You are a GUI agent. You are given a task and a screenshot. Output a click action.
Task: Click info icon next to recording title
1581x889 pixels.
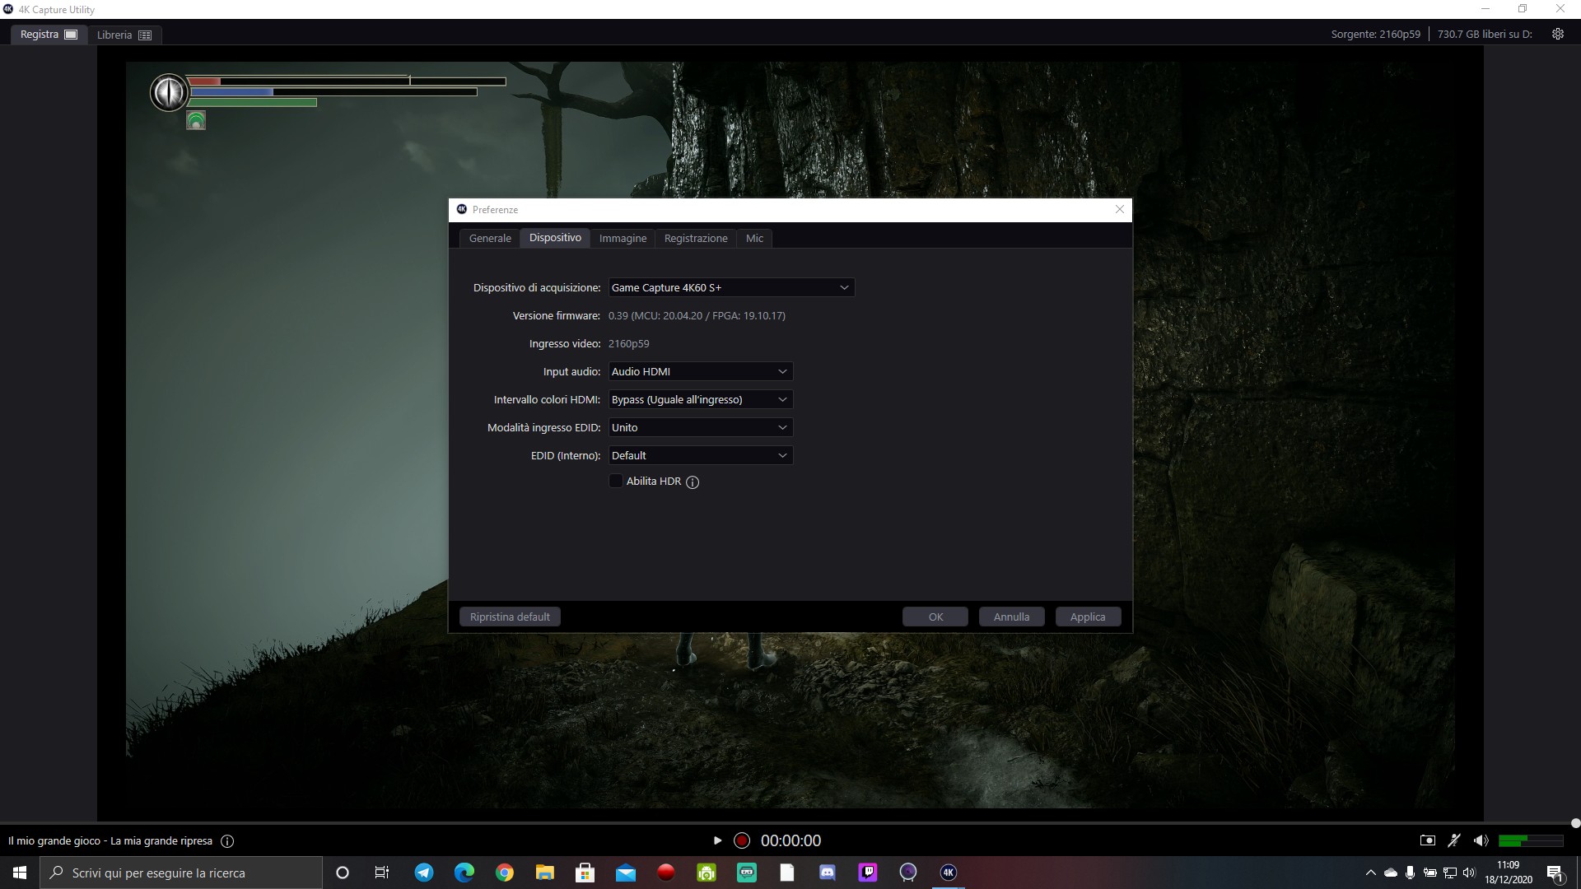(x=228, y=841)
